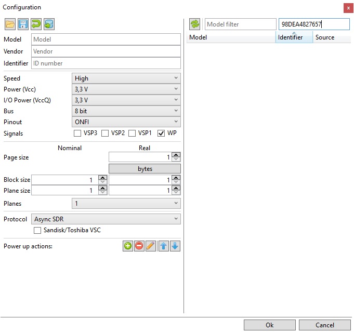
Task: Enable the VSP1 signal checkbox
Action: (132, 133)
